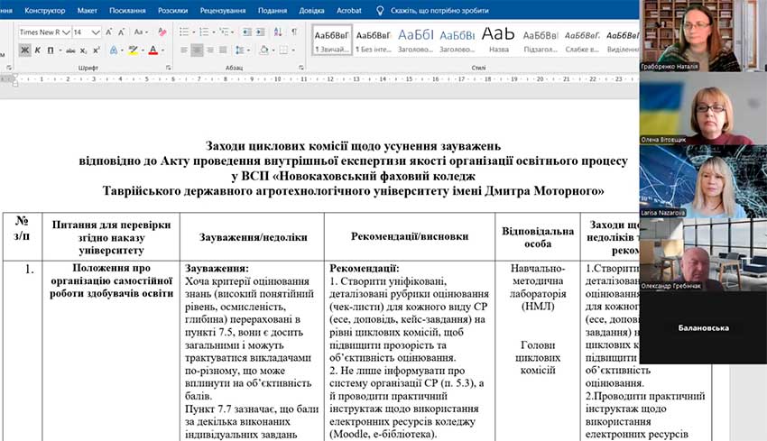Center-align the paragraph text

tap(198, 50)
